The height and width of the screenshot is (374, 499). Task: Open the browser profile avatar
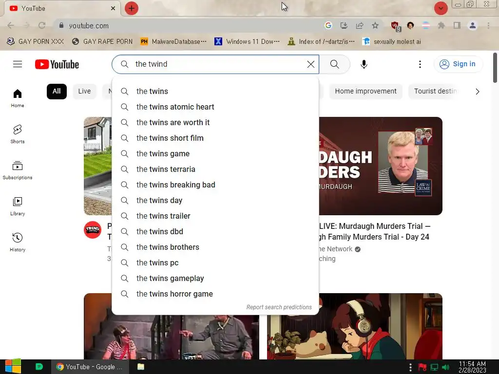473,25
